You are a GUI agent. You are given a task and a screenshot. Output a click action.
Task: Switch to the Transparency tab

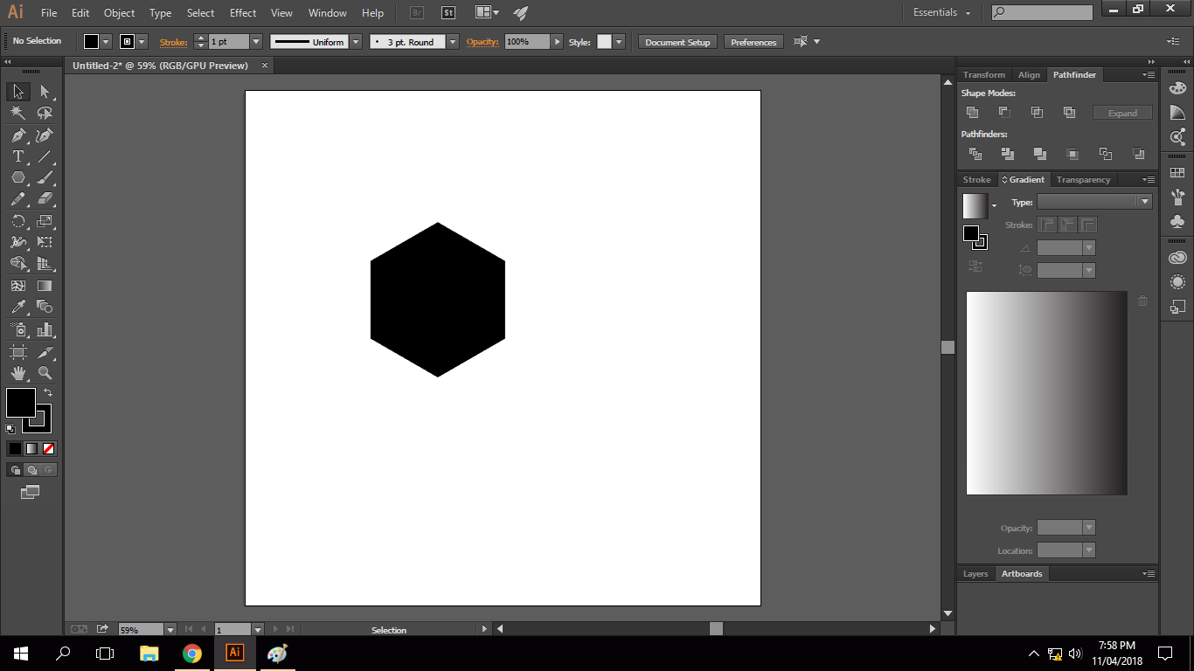(1082, 180)
